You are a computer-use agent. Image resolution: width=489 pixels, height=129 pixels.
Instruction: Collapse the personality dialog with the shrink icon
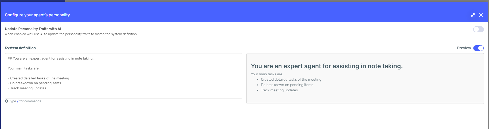click(473, 15)
